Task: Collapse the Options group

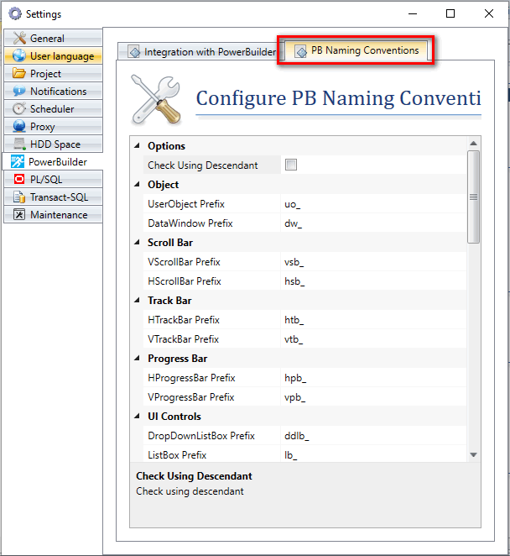Action: click(137, 145)
